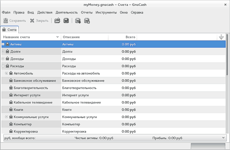This screenshot has height=150, width=230.
Task: Collapse the Расходы account tree
Action: [3, 66]
